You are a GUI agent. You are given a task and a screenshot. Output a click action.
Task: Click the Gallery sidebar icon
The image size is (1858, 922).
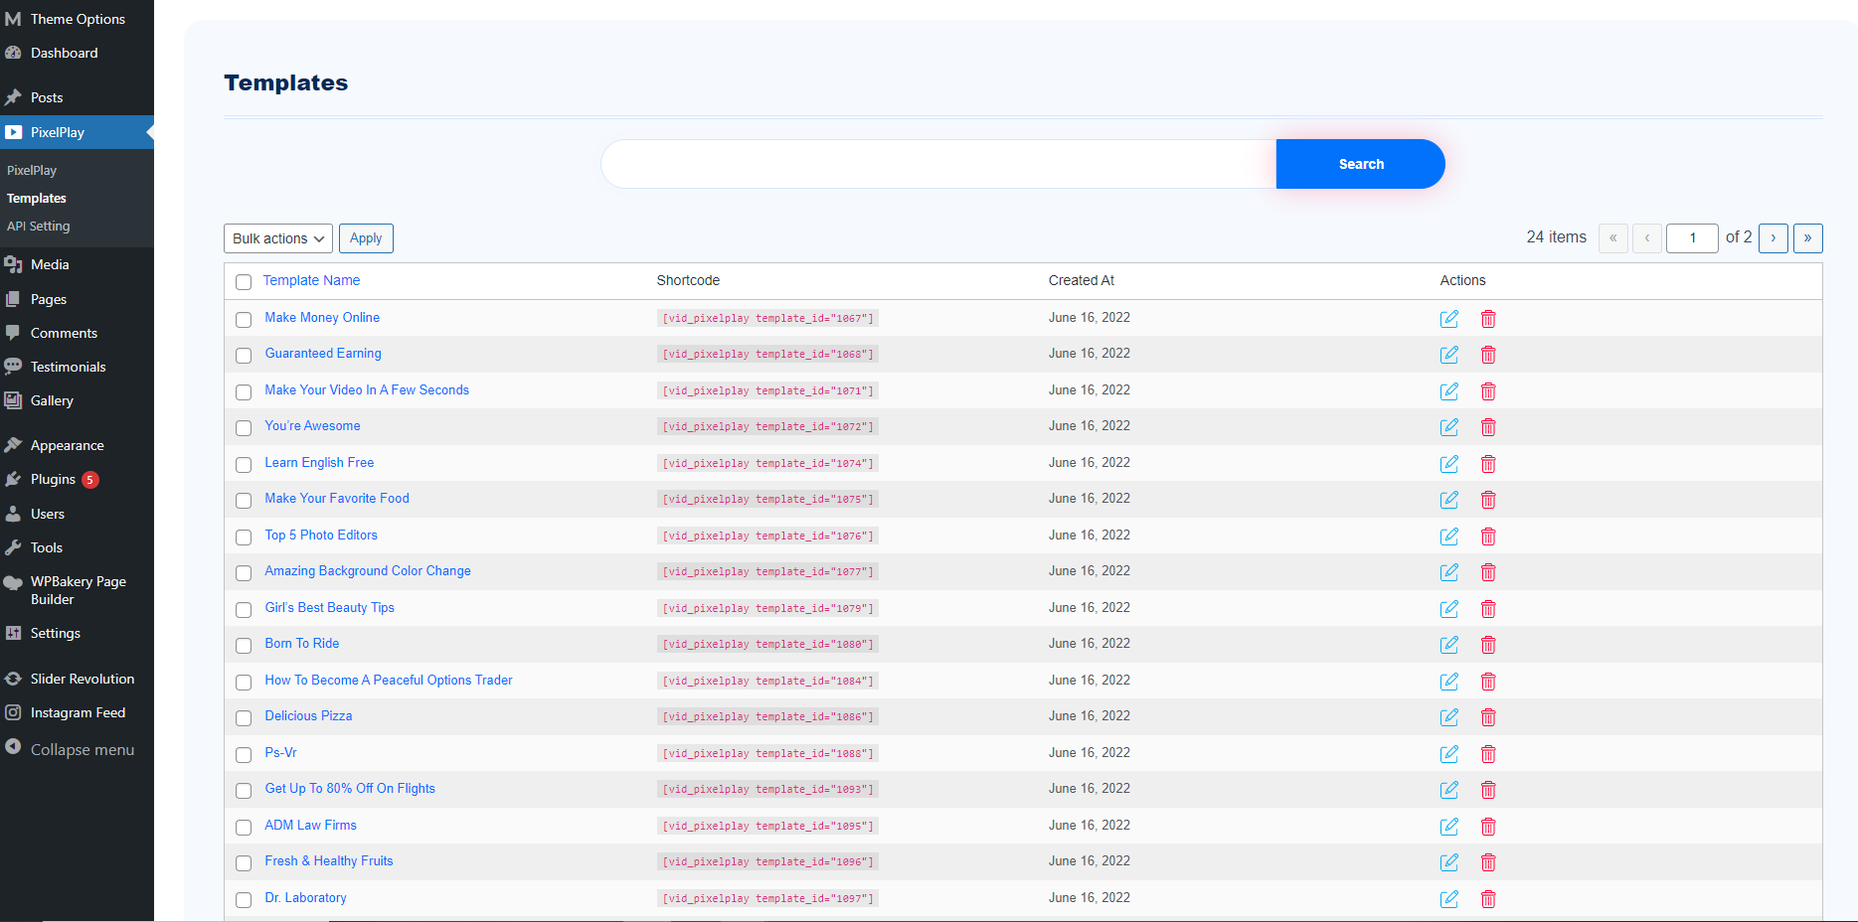(13, 400)
